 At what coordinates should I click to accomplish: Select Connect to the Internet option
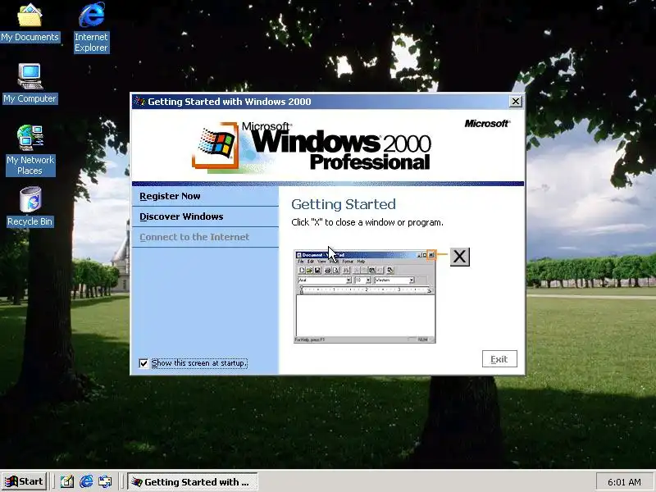click(205, 237)
